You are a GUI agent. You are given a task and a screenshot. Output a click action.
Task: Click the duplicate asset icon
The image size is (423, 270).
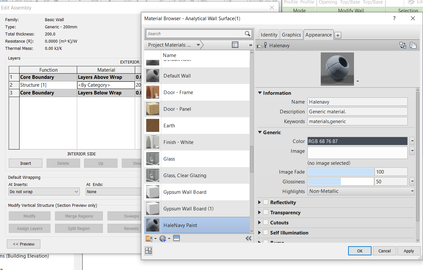[x=413, y=46]
